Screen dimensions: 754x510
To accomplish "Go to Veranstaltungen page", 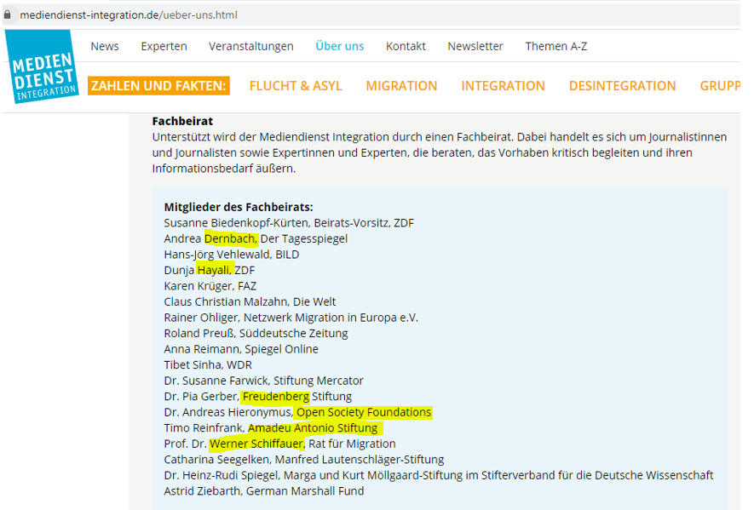I will (x=251, y=46).
